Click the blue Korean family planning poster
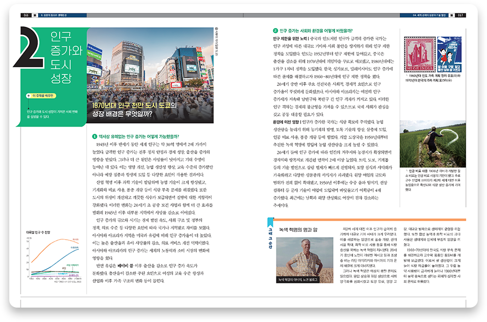 click(449, 55)
